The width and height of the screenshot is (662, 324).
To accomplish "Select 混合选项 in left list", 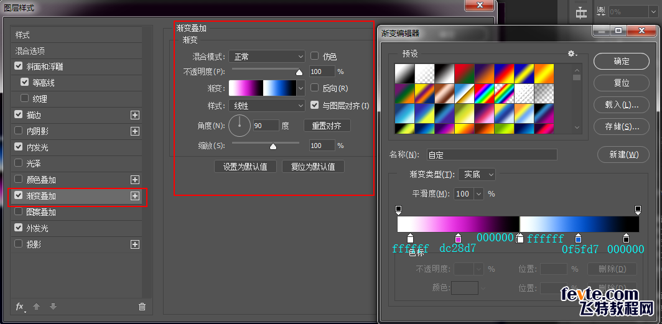I will point(76,51).
